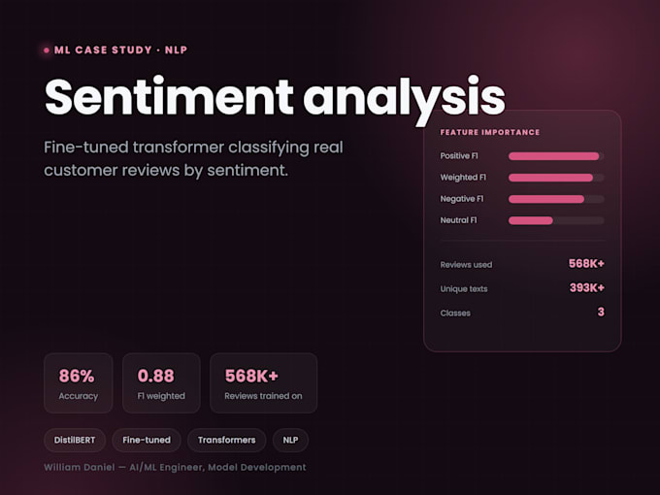
Task: Click the Fine-tuned transformer description text
Action: pyautogui.click(x=193, y=159)
